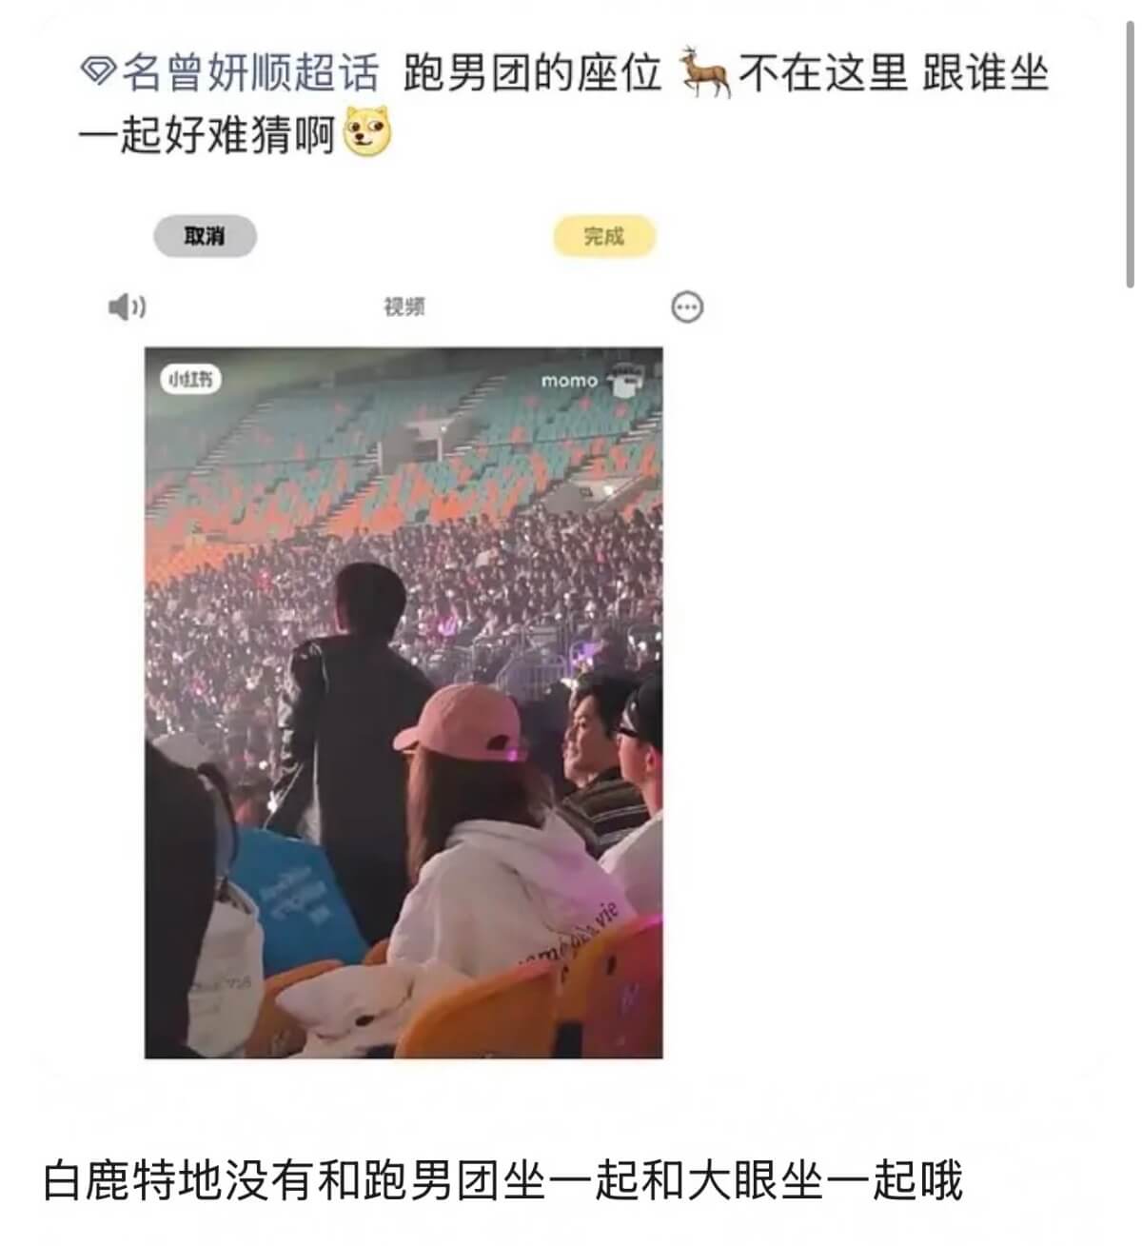Click the avatar icon beside momo
The width and height of the screenshot is (1142, 1246).
click(624, 379)
